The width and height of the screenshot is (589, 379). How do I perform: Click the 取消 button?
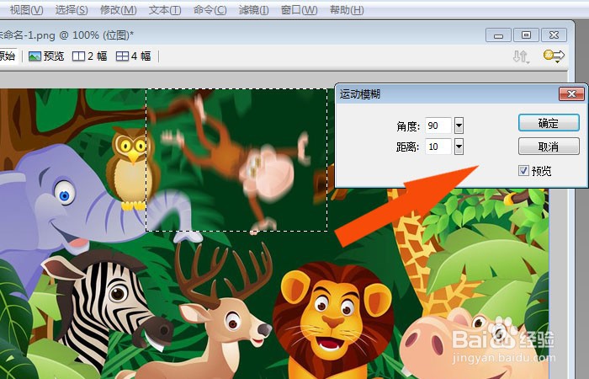coord(549,147)
